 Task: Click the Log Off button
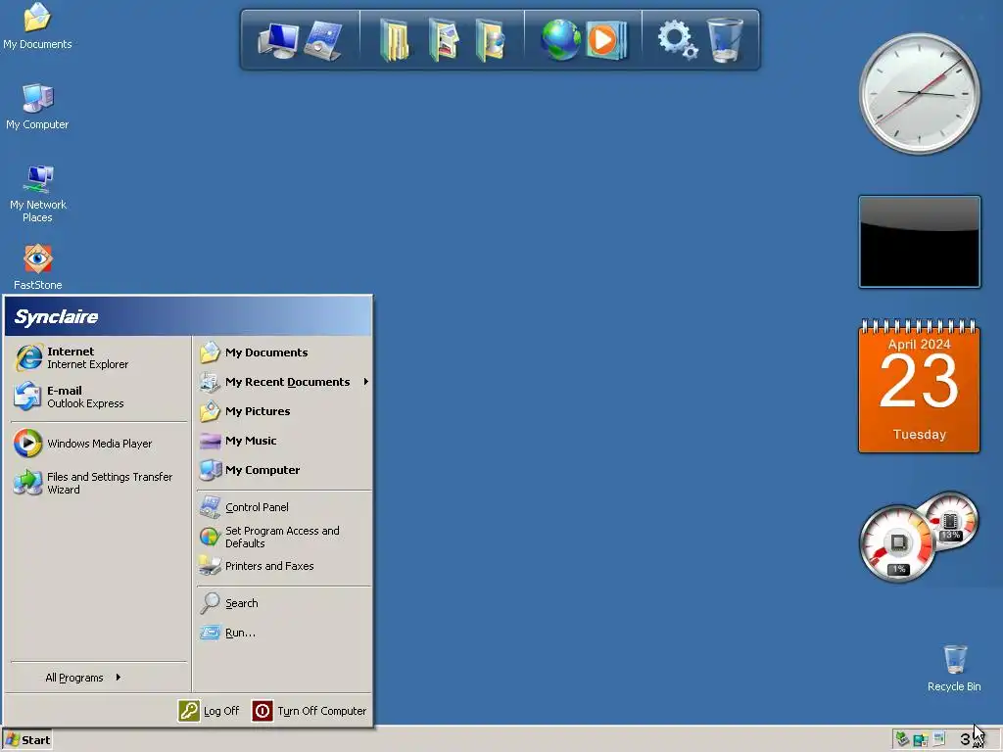click(x=210, y=711)
